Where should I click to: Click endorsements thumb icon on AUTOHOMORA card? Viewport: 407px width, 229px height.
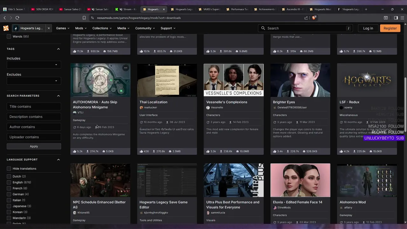(x=74, y=151)
